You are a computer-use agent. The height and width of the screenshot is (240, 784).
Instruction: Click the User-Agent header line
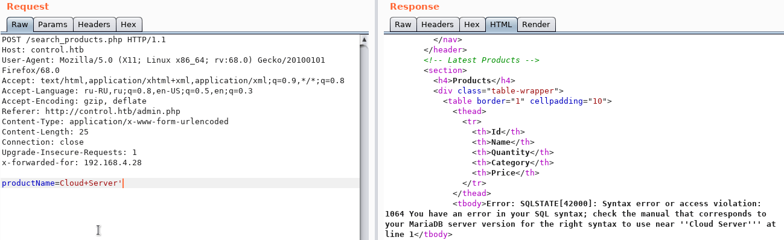pos(164,60)
